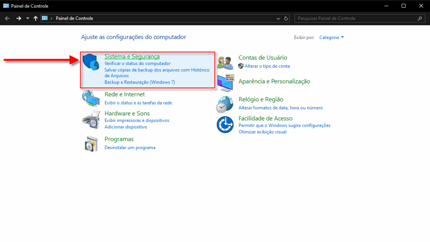Viewport: 430px width, 242px height.
Task: Click the Sistema e Segurança shield icon
Action: click(91, 62)
